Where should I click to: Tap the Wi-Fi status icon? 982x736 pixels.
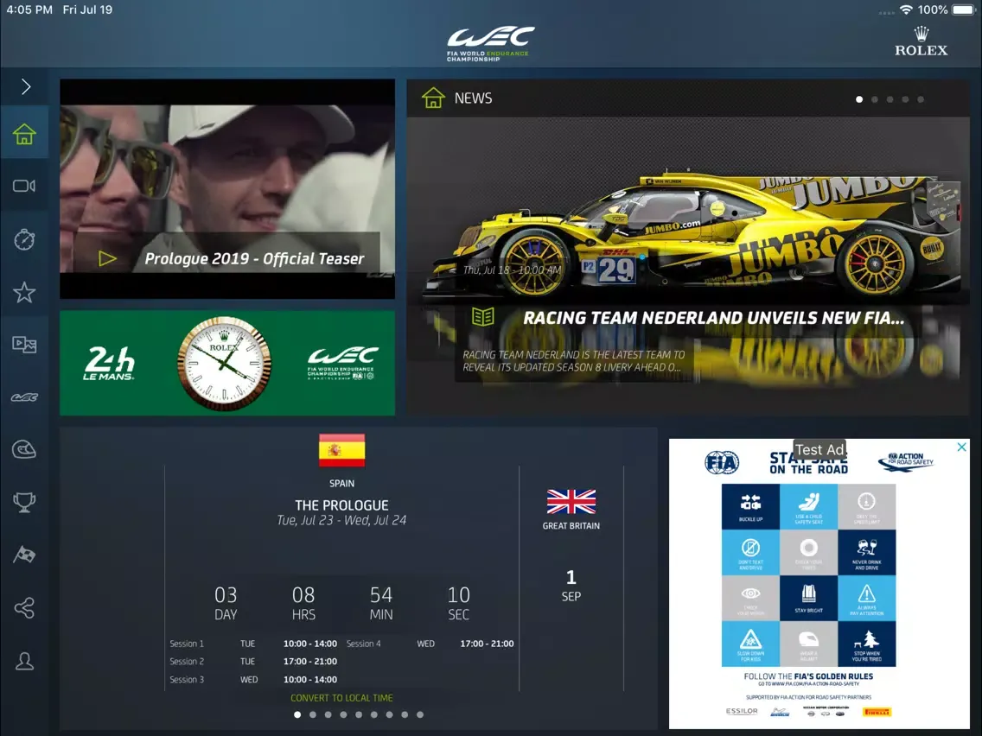[906, 10]
